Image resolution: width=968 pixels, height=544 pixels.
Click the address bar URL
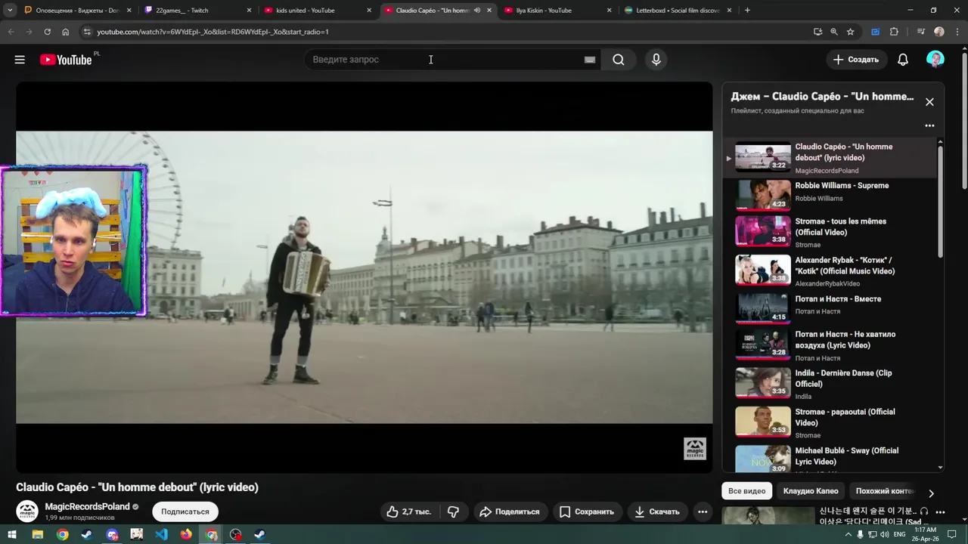[213, 32]
